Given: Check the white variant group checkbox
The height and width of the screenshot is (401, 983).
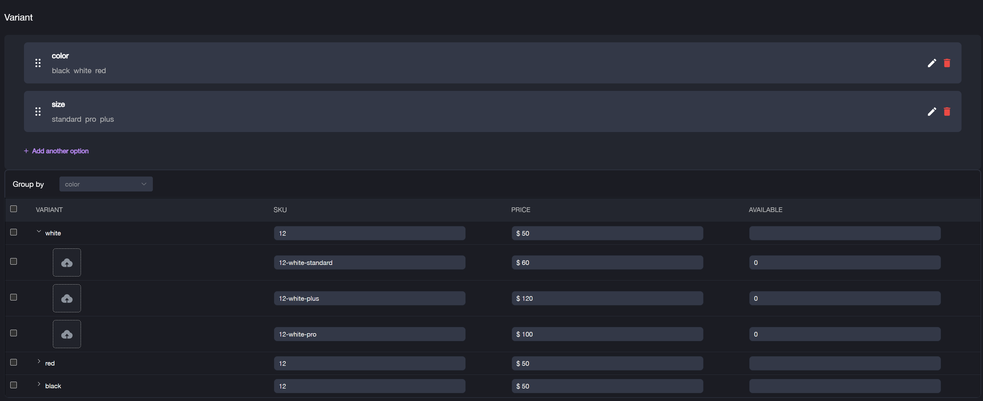Looking at the screenshot, I should point(14,232).
